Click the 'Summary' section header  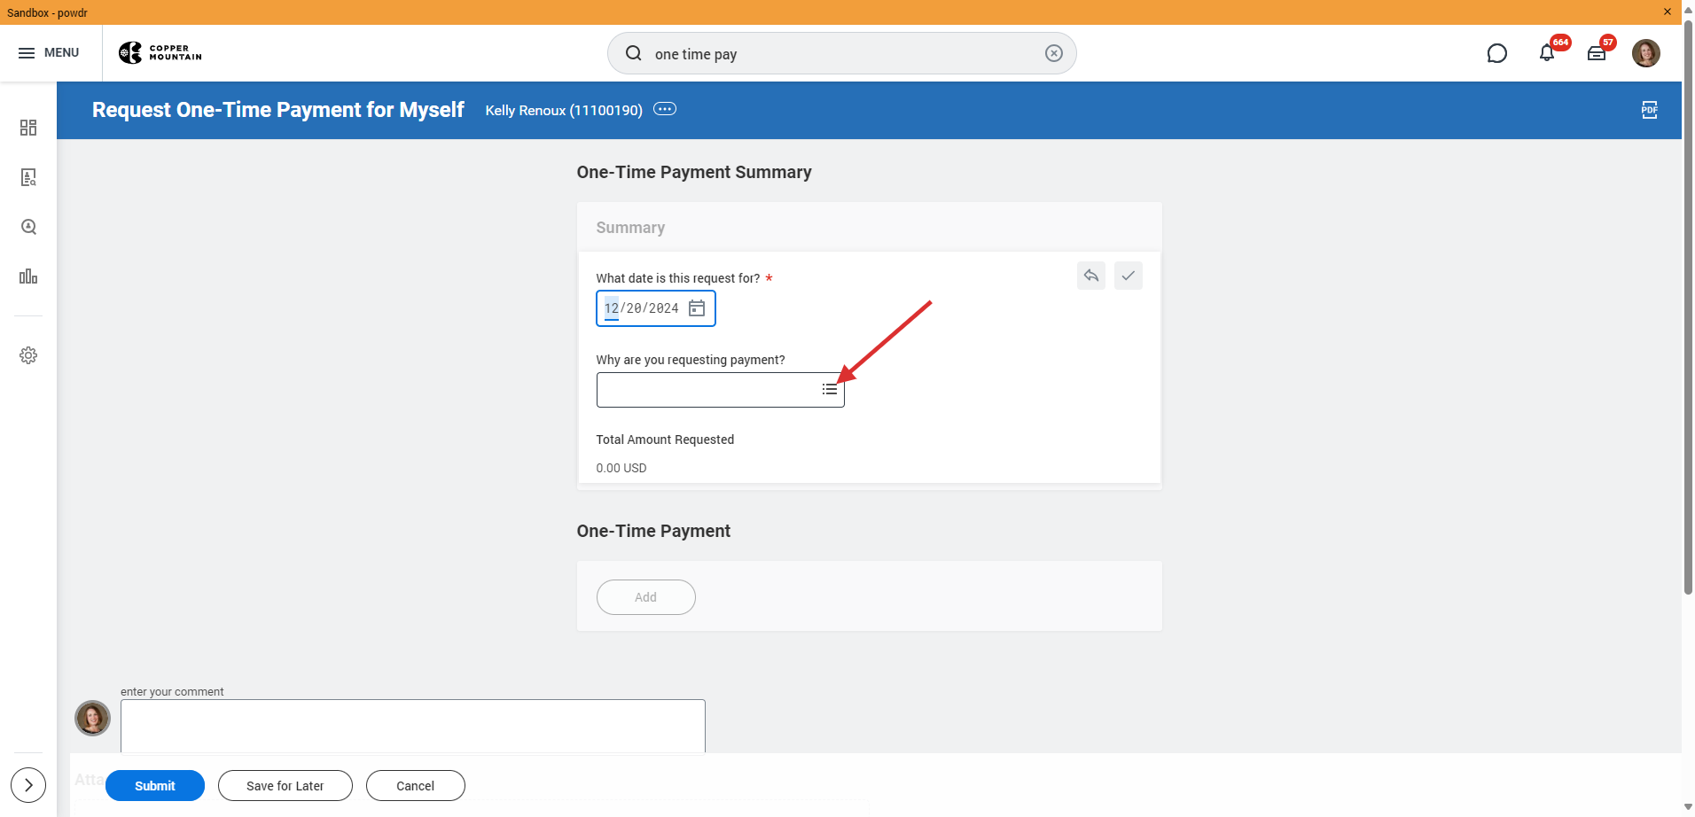coord(630,228)
